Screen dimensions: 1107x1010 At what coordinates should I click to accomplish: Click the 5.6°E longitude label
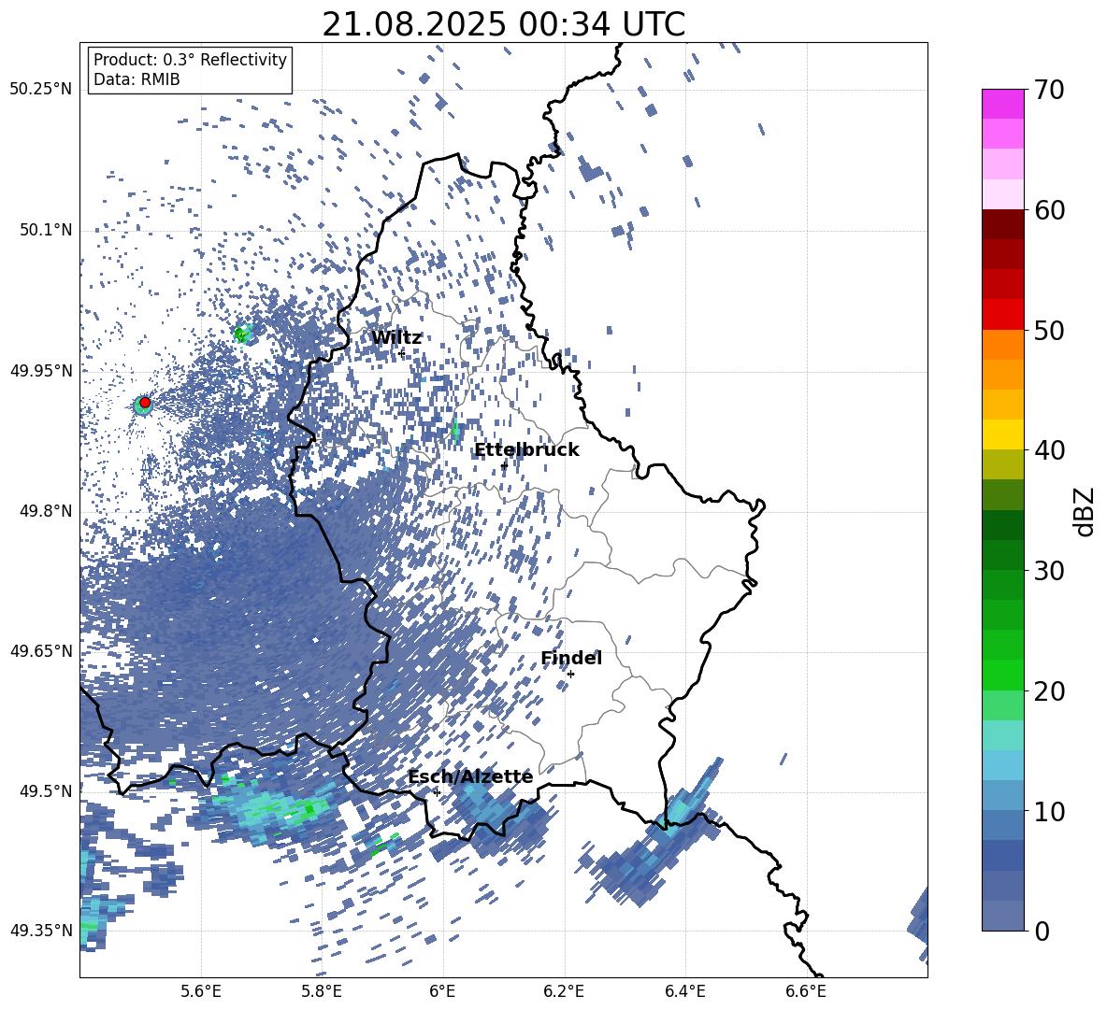201,991
